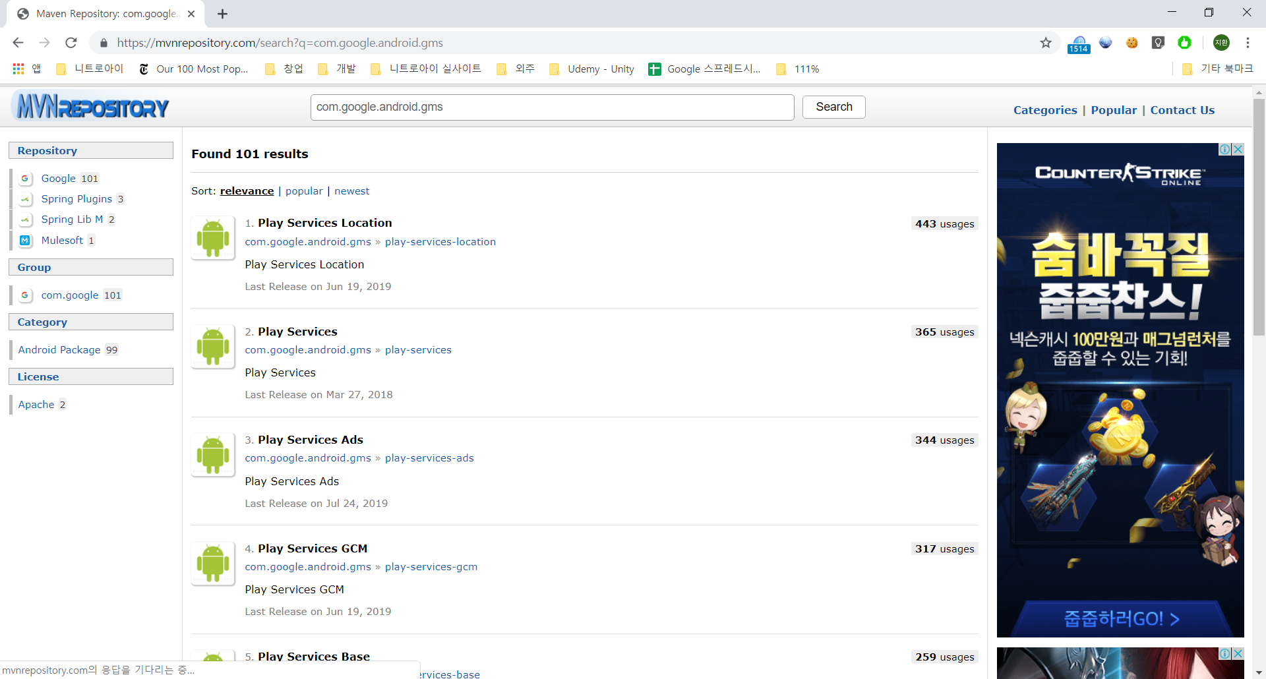Click the AdChoices info icon on the ad

1224,150
